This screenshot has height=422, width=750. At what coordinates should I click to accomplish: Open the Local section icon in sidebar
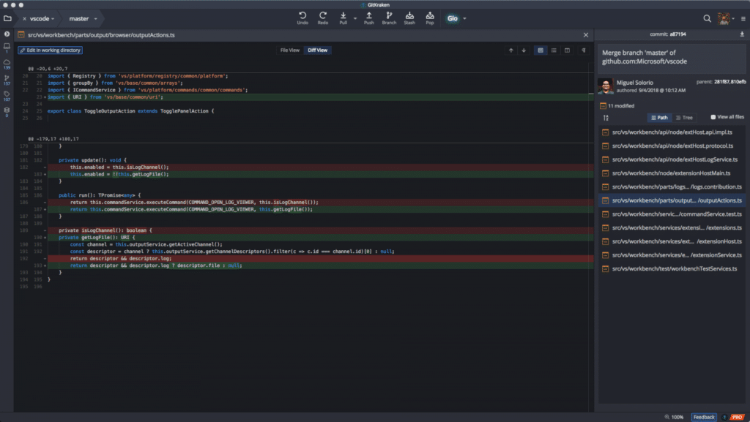point(7,48)
